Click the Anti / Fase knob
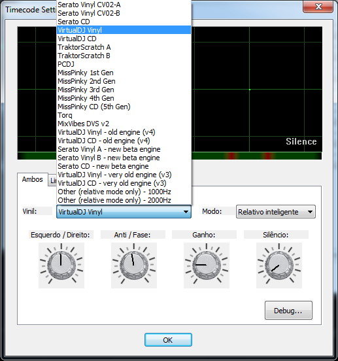 pyautogui.click(x=134, y=266)
